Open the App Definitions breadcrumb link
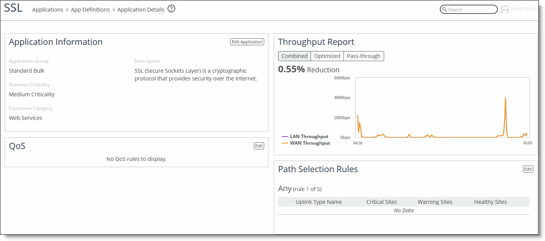The width and height of the screenshot is (545, 241). point(90,10)
